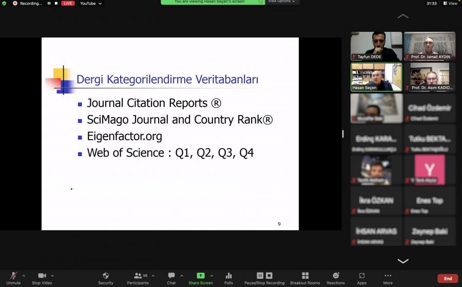Select Prof. Dr. Asım KADIO... video thumbnail
462x287 pixels.
(x=430, y=77)
